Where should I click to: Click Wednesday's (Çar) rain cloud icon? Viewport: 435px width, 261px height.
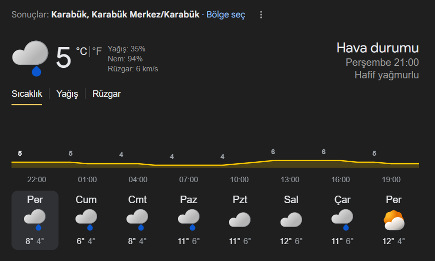(342, 219)
